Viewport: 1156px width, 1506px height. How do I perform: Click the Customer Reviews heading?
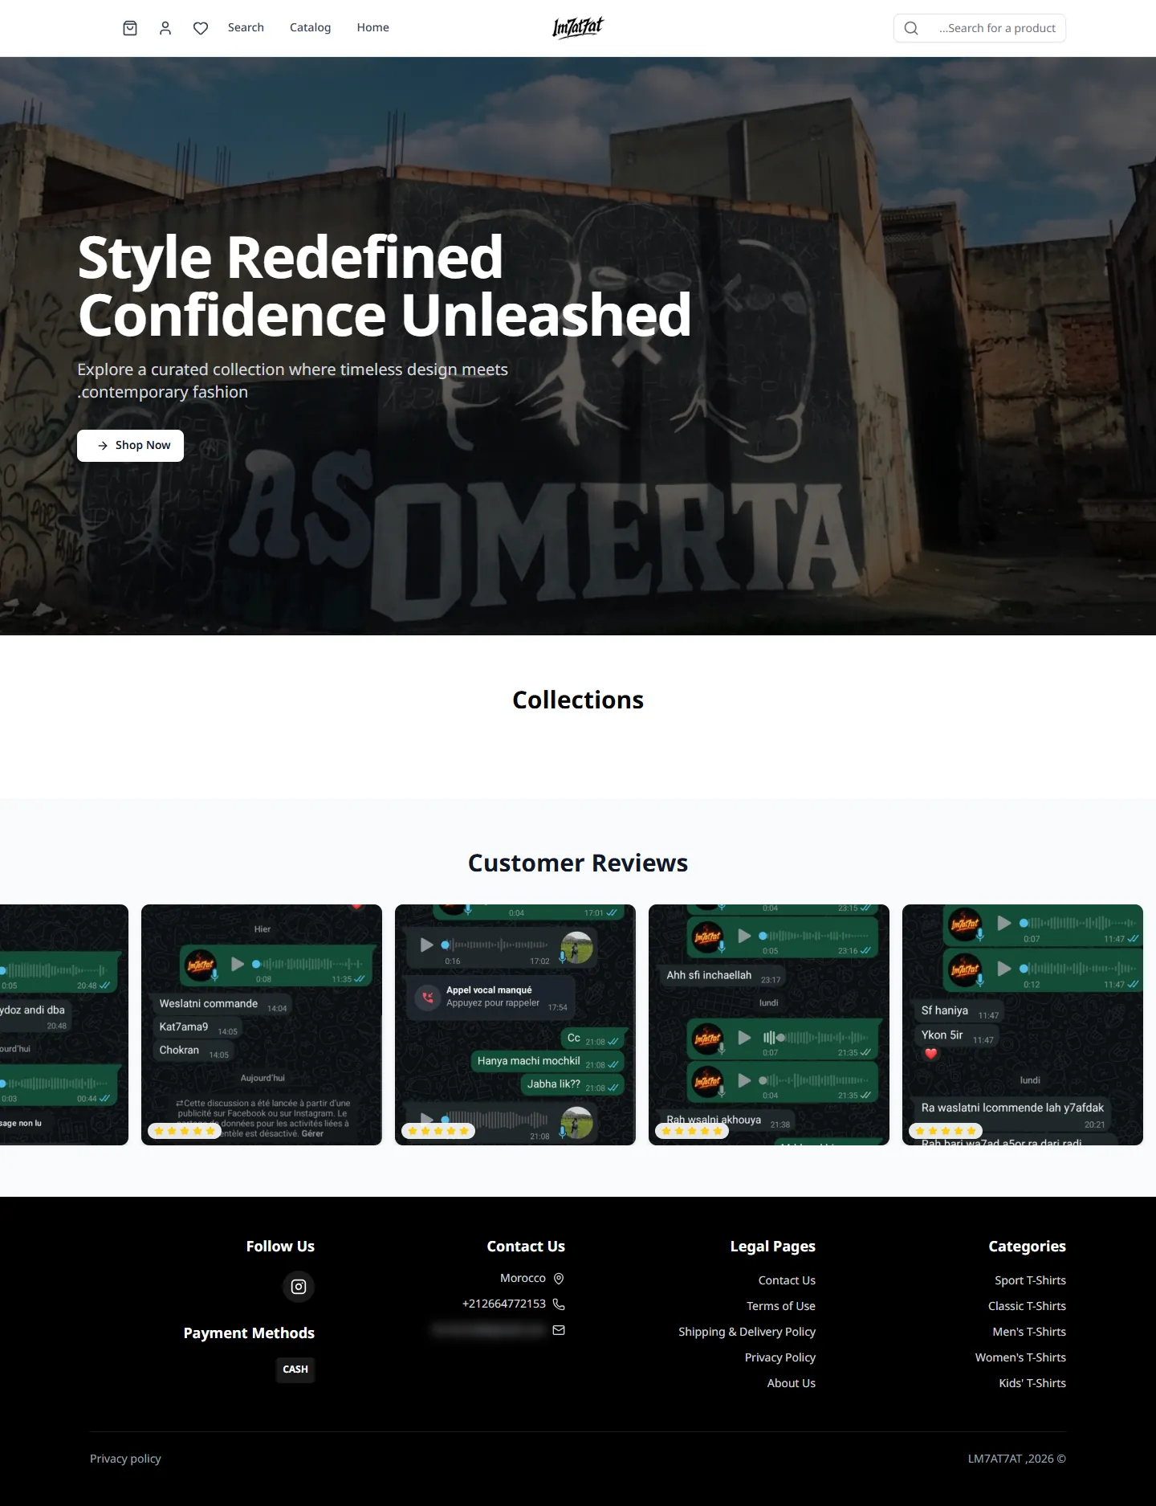pos(578,863)
